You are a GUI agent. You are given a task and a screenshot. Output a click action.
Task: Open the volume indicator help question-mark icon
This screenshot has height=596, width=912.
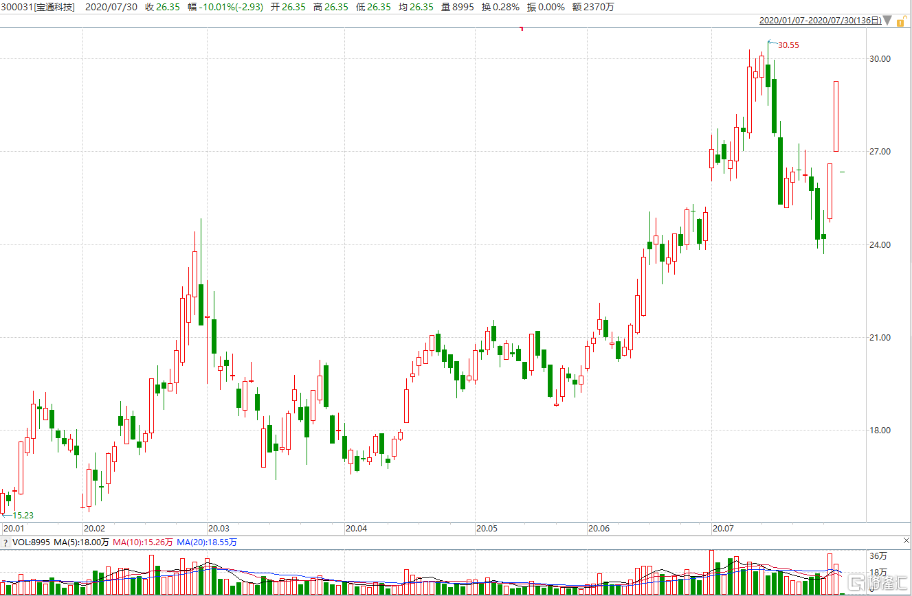[6, 542]
